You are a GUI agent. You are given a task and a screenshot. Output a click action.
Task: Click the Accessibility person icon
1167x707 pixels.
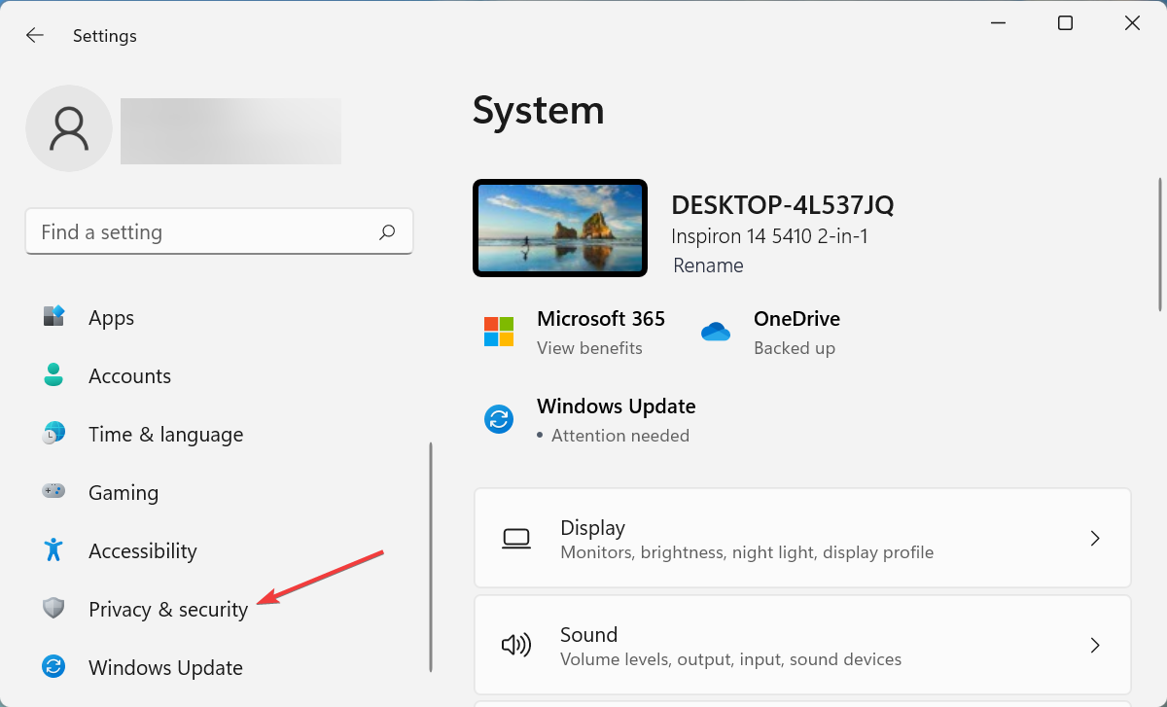pyautogui.click(x=53, y=550)
